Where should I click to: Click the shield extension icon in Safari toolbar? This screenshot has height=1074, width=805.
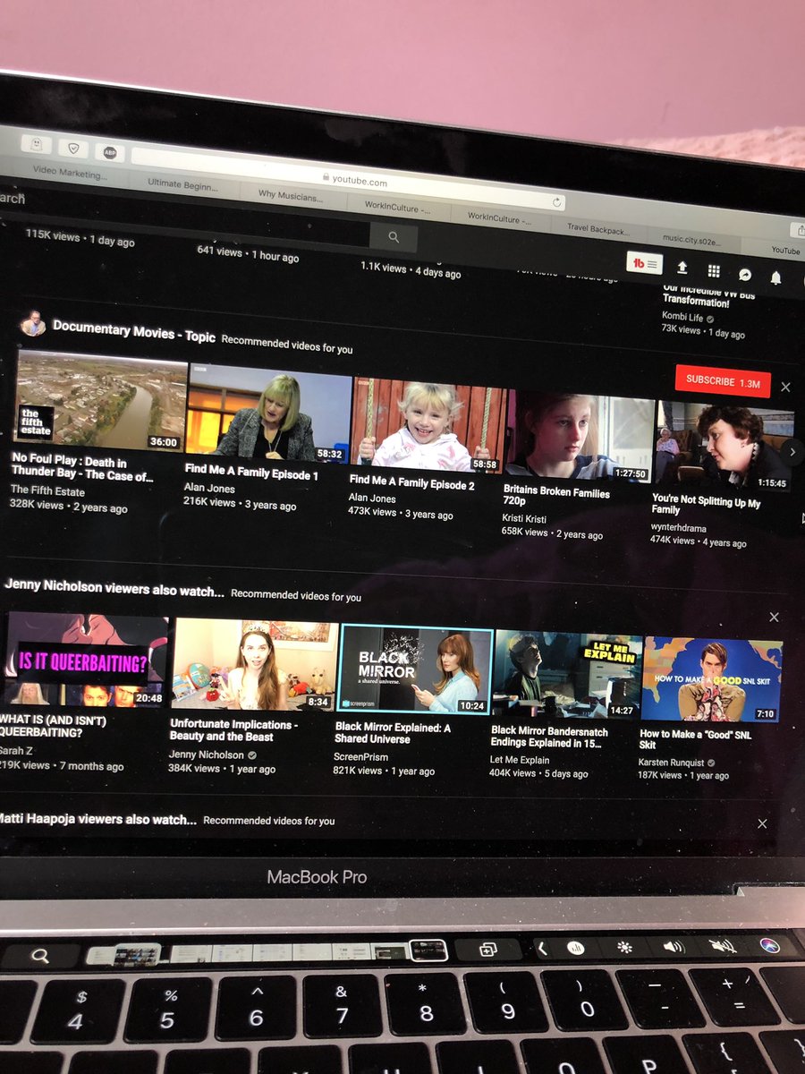(x=72, y=148)
